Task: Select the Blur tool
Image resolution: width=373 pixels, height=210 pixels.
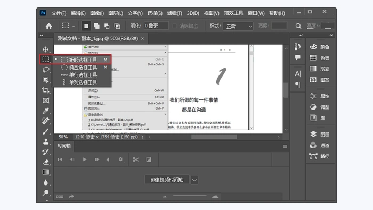Action: coord(46,182)
